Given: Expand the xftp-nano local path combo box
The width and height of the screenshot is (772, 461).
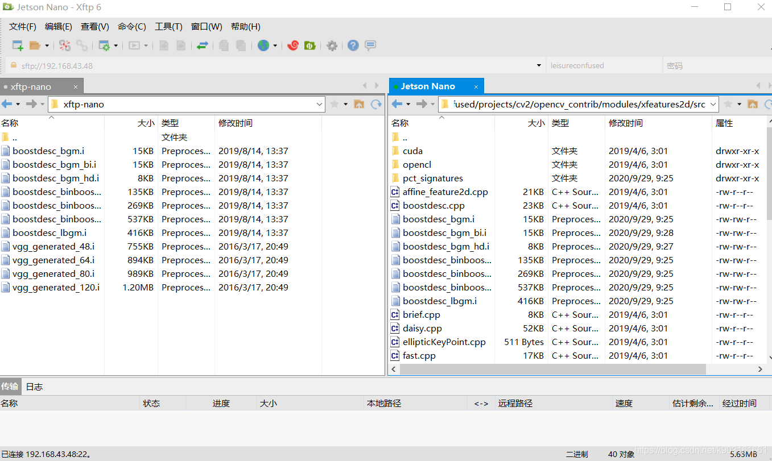Looking at the screenshot, I should (x=319, y=104).
